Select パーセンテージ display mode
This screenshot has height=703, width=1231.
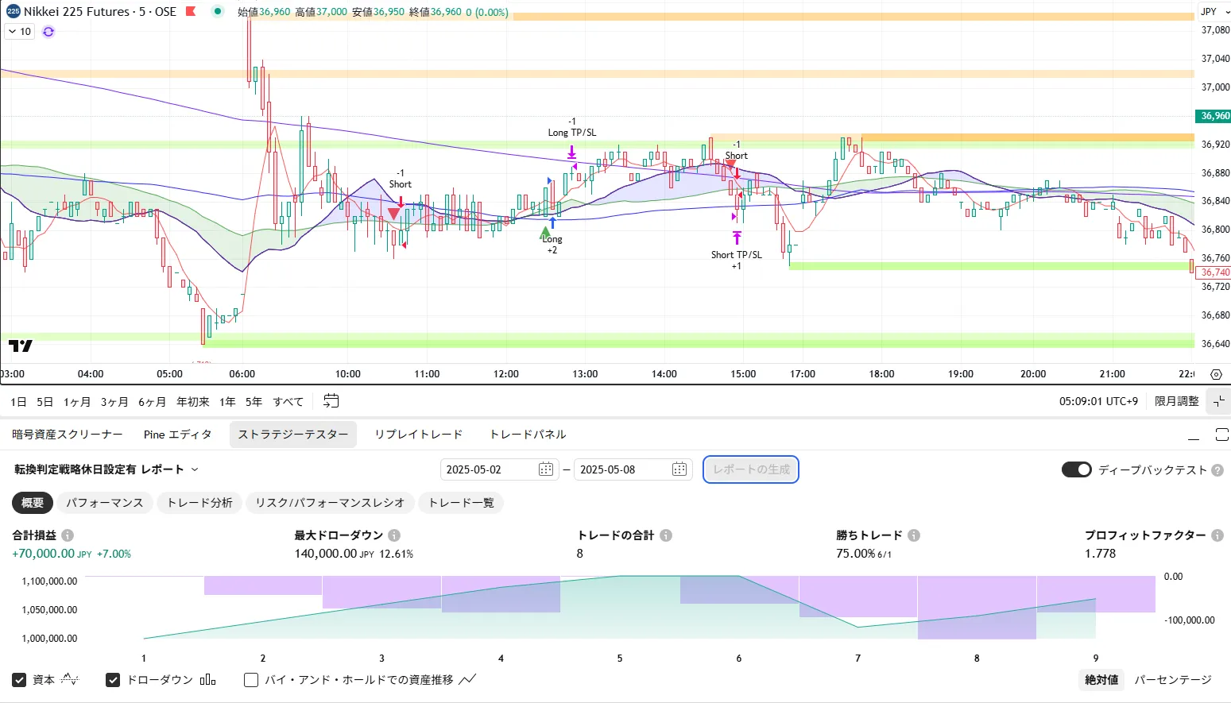pyautogui.click(x=1173, y=680)
